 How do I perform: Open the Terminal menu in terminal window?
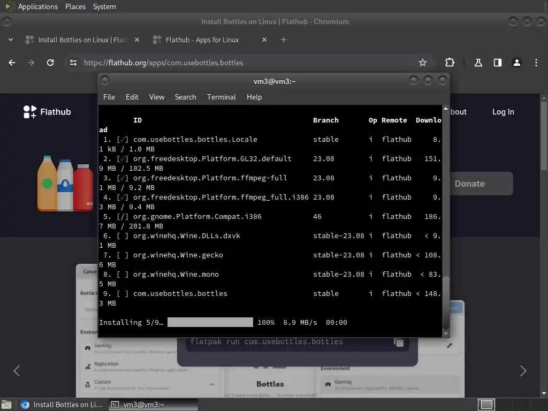click(x=221, y=97)
